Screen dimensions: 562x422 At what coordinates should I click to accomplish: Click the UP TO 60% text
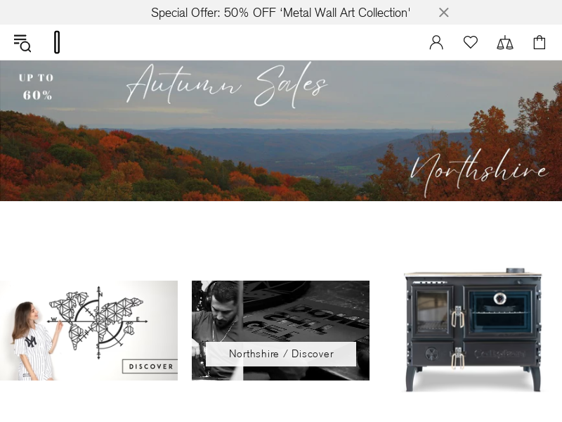tap(37, 87)
